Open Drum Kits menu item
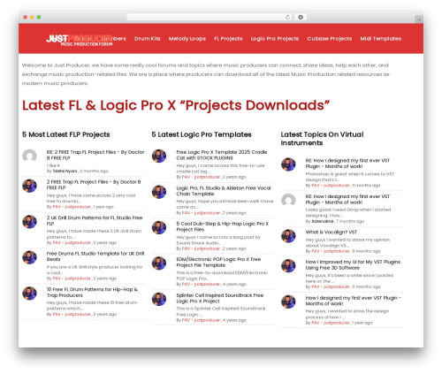The image size is (442, 374). pos(148,39)
